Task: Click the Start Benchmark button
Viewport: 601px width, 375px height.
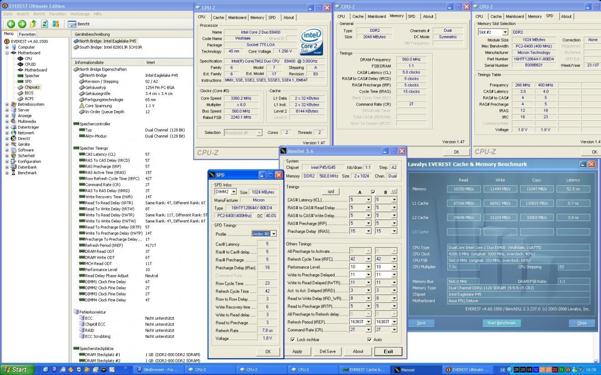Action: [x=501, y=323]
